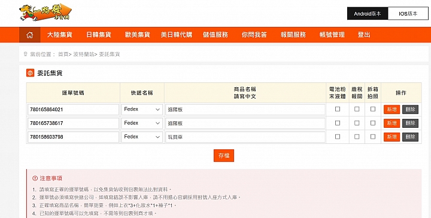Image resolution: width=431 pixels, height=218 pixels.
Task: Click the tracking number field 780165738617
Action: (73, 123)
